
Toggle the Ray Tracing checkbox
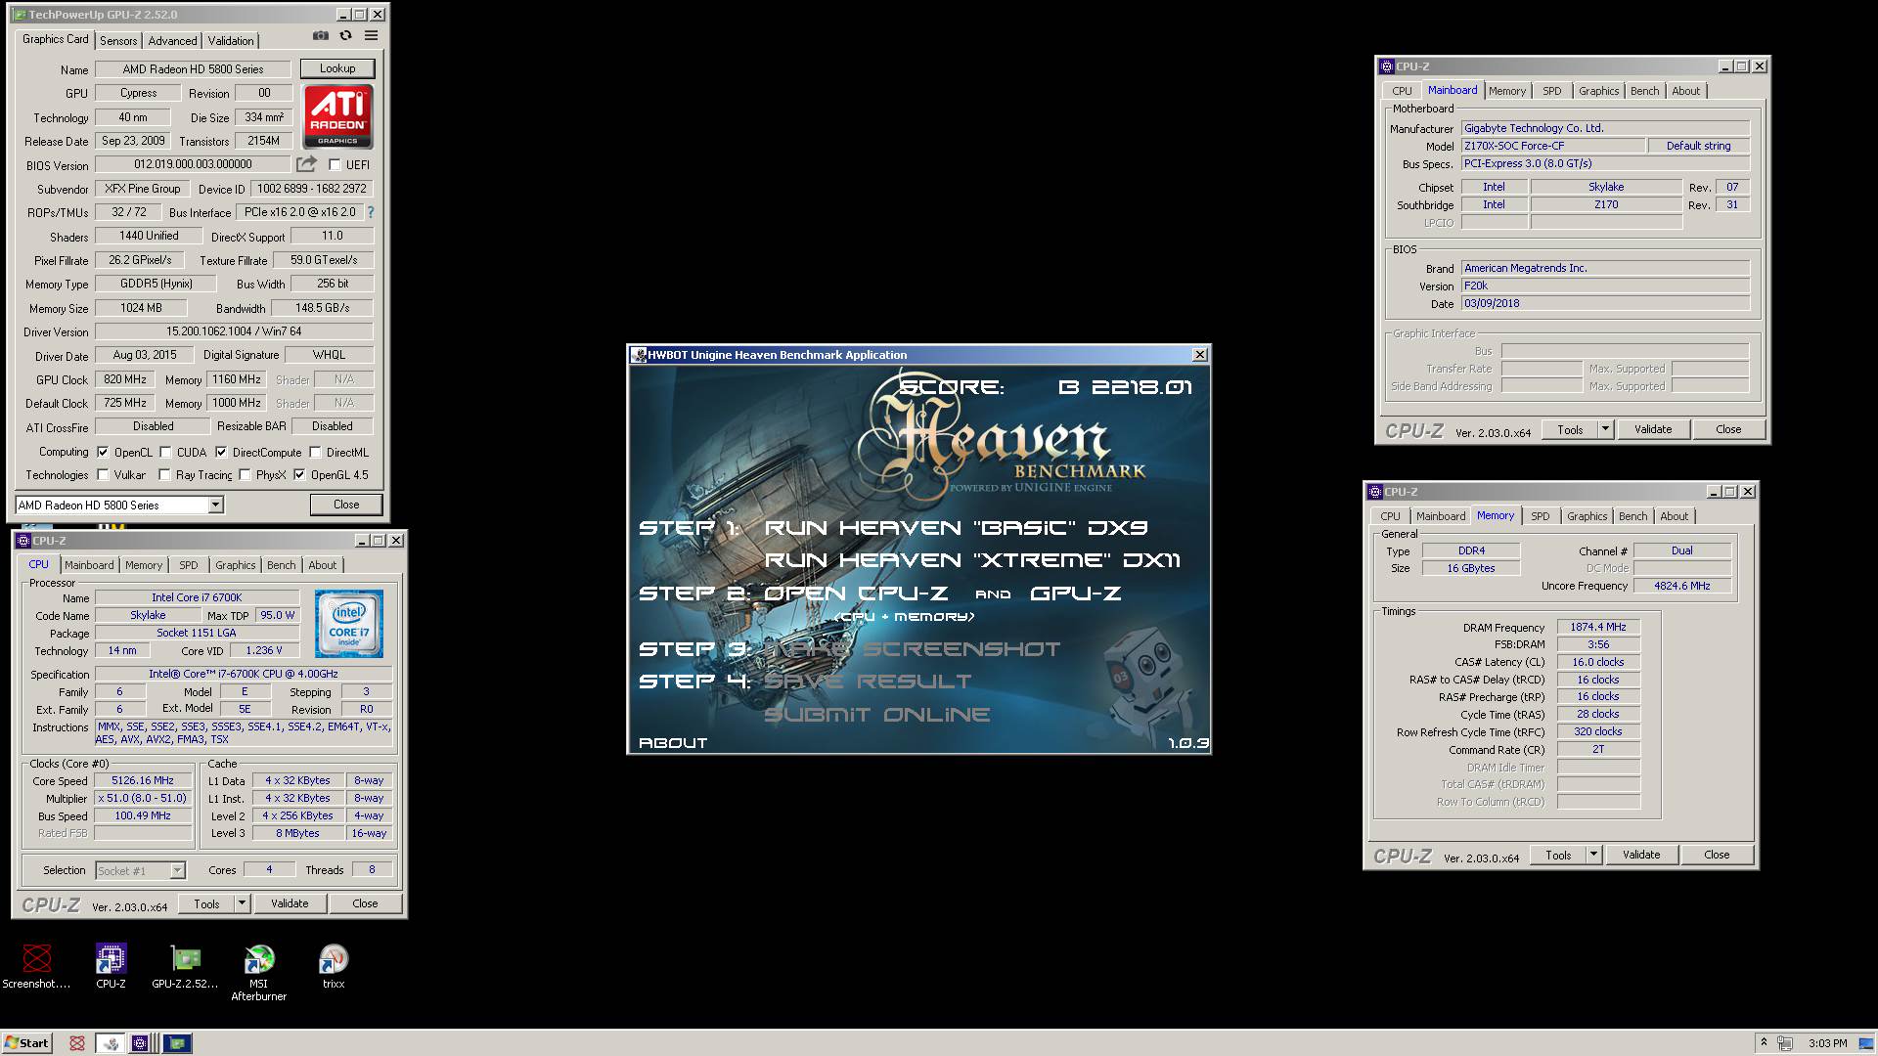point(164,474)
